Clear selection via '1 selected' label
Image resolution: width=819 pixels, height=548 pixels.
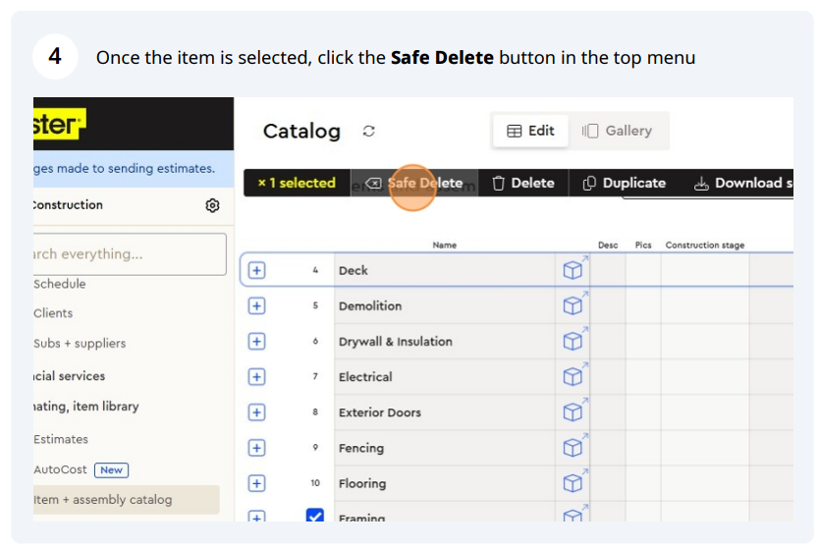click(297, 183)
